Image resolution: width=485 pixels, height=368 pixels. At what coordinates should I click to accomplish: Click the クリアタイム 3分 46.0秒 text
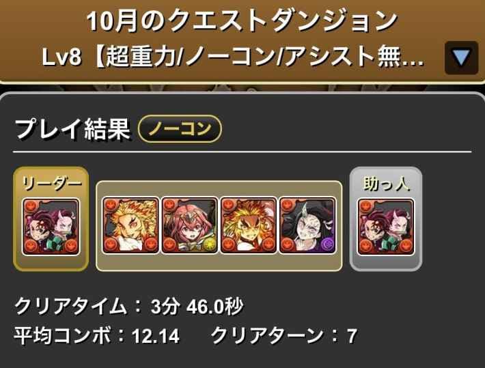point(129,307)
